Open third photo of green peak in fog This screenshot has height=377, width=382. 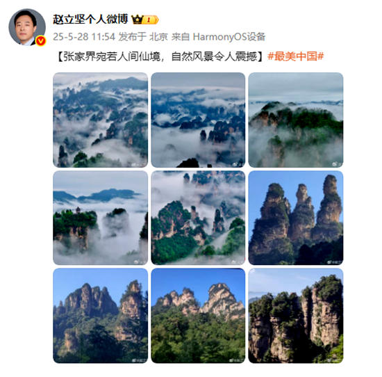pyautogui.click(x=296, y=120)
